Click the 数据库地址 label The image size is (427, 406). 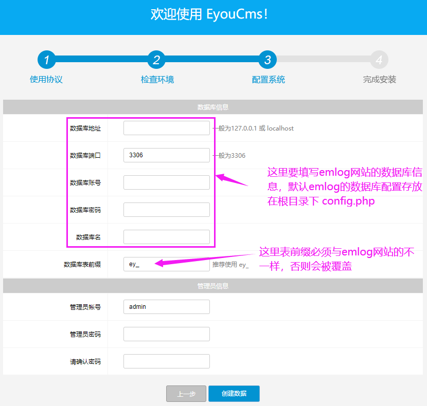tap(85, 128)
